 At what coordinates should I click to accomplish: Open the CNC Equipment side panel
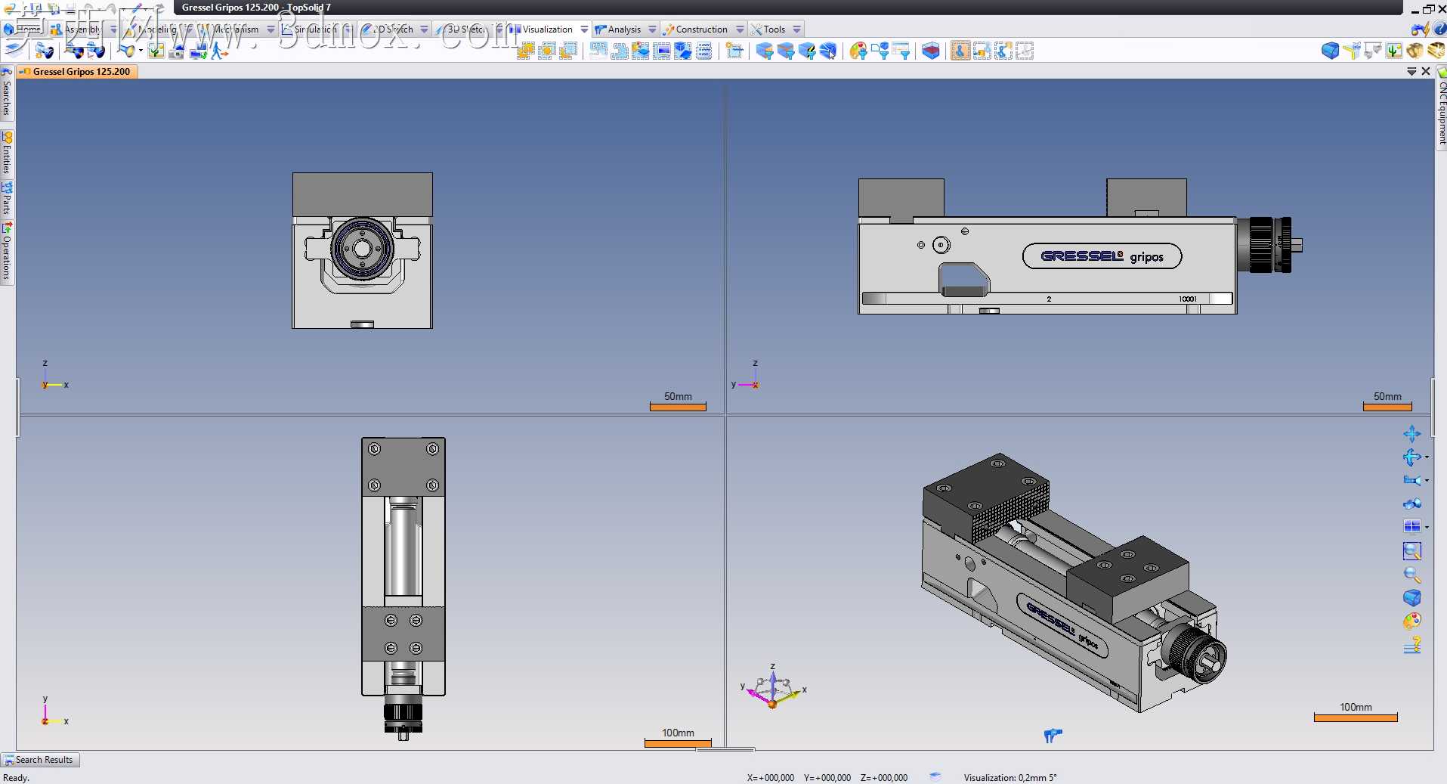[x=1441, y=109]
